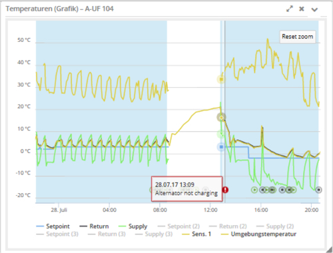Click the yellow square ambient temperature marker
Image resolution: width=333 pixels, height=253 pixels.
(x=221, y=79)
